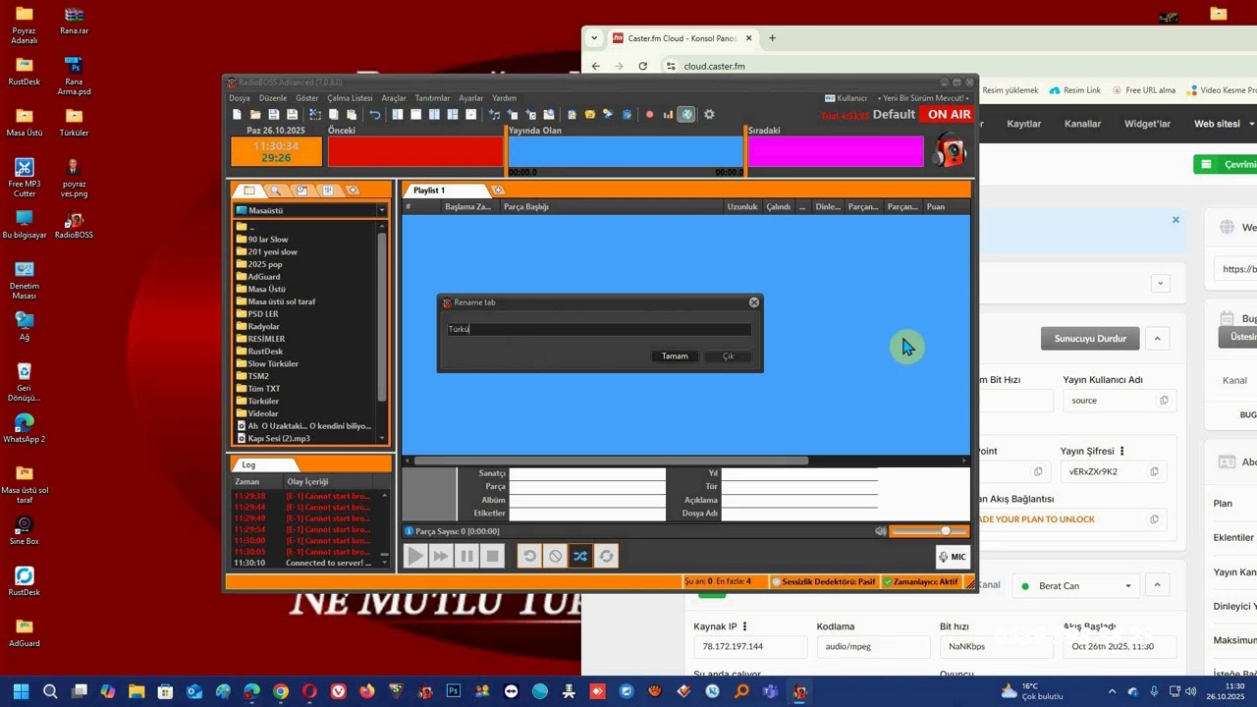1257x707 pixels.
Task: Click the next track fast-forward button
Action: 441,557
